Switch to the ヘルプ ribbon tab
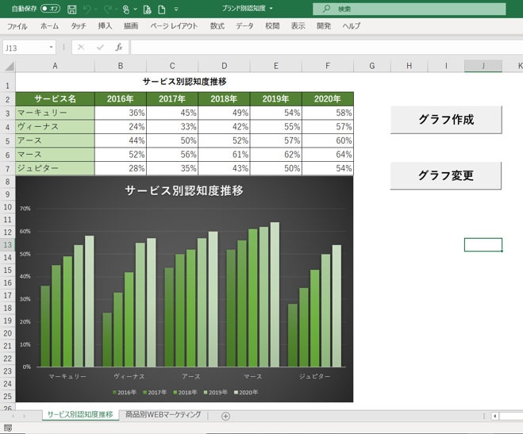Screen dimensions: 523x434 coord(352,26)
